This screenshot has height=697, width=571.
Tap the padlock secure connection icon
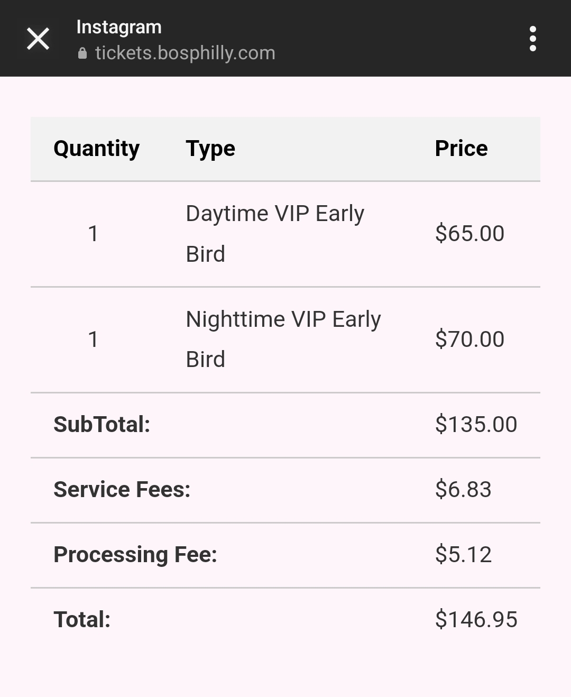(x=82, y=53)
